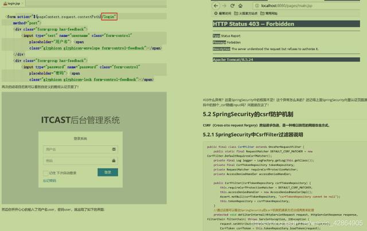Screen dimensions: 367x231
Task: Click the input type="password" code line
Action: [81, 67]
